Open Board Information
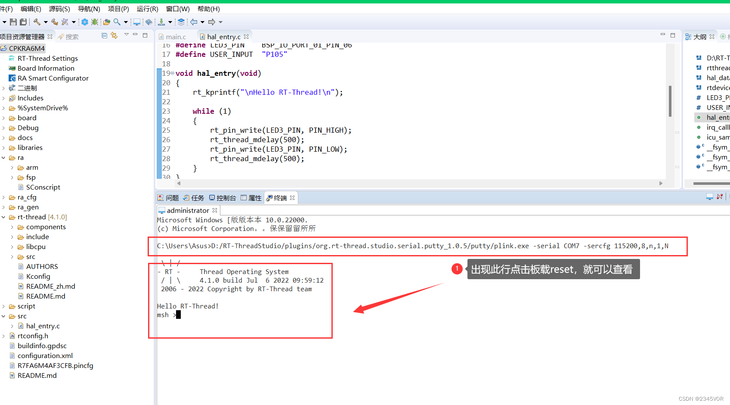Image resolution: width=730 pixels, height=405 pixels. coord(41,69)
